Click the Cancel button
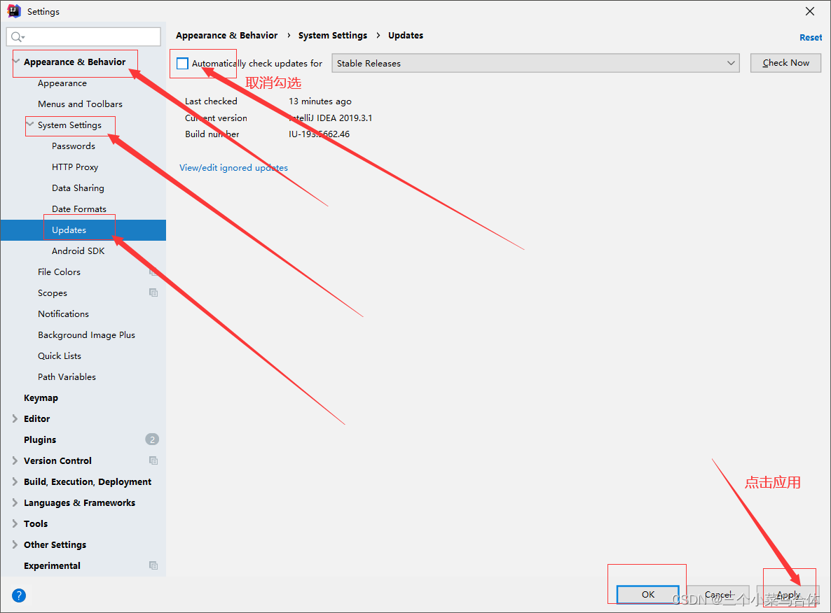831x613 pixels. pos(718,595)
